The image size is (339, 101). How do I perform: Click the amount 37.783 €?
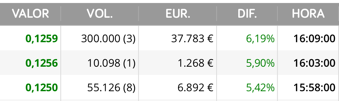[x=192, y=39]
